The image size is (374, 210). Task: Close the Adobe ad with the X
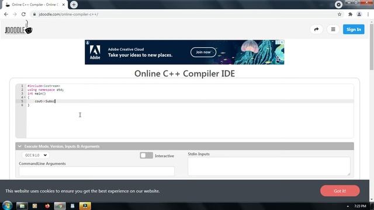coord(282,42)
